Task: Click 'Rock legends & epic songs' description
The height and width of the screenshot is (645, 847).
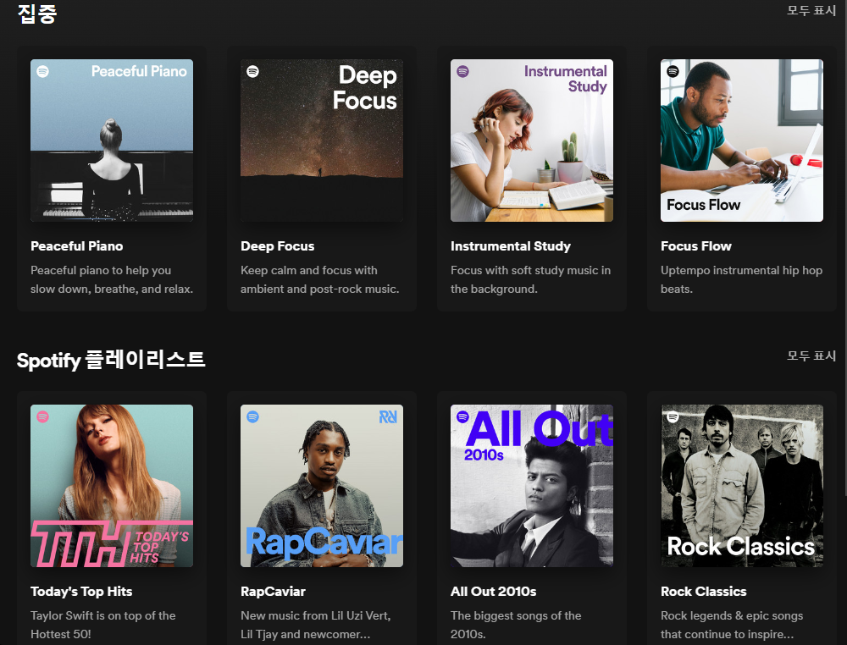Action: point(732,625)
